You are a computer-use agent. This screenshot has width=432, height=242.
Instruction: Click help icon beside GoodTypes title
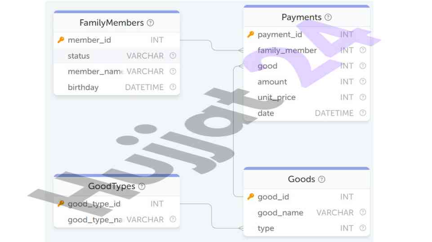tap(142, 186)
